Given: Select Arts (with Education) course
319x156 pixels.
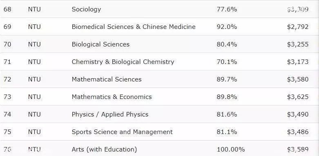Looking at the screenshot, I should tap(105, 150).
